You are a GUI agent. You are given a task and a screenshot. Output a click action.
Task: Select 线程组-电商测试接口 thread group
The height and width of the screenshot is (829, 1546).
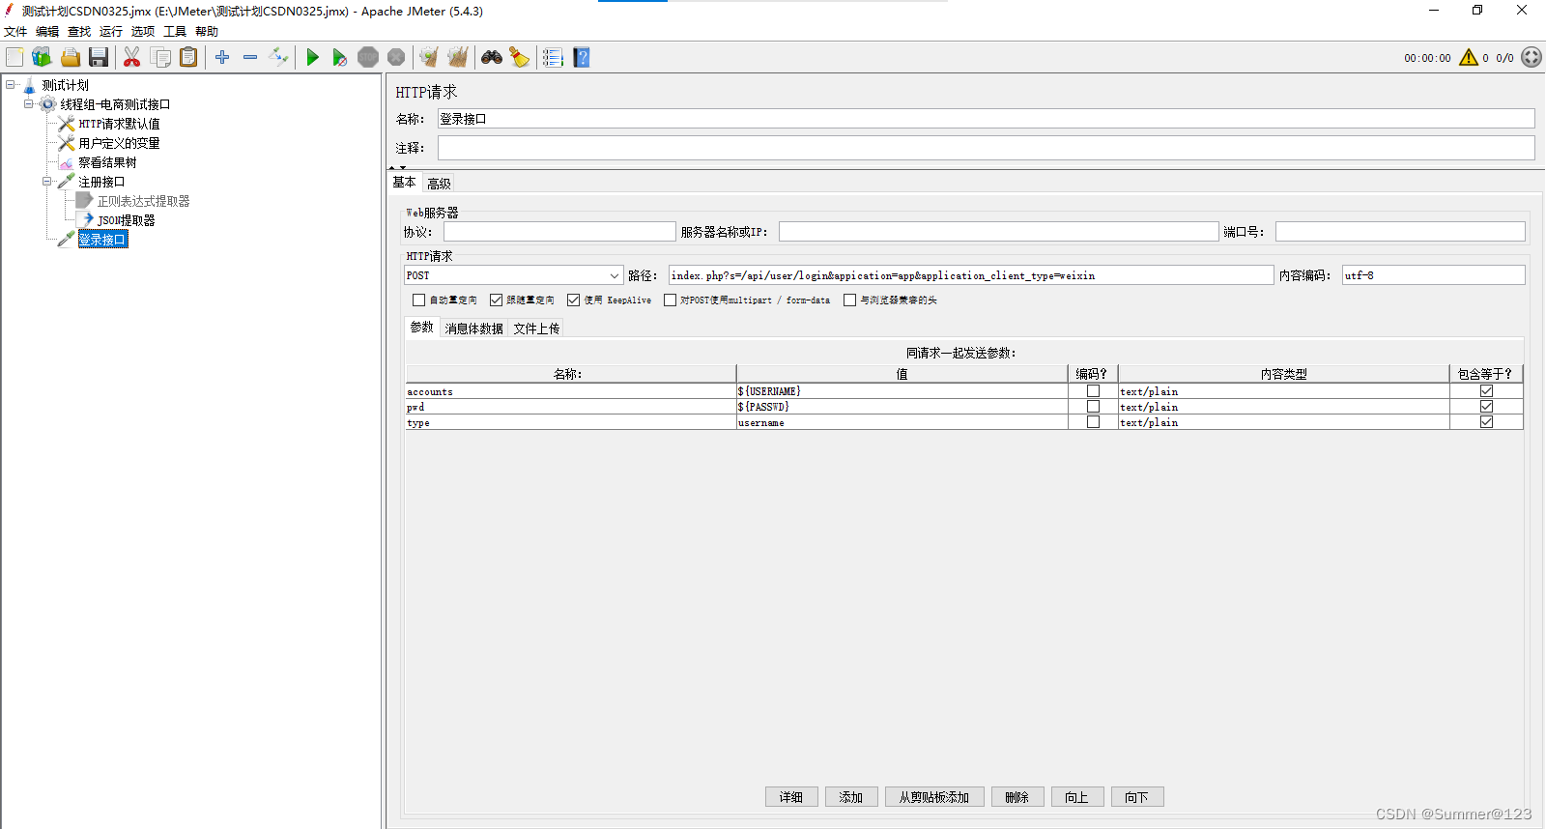(115, 104)
